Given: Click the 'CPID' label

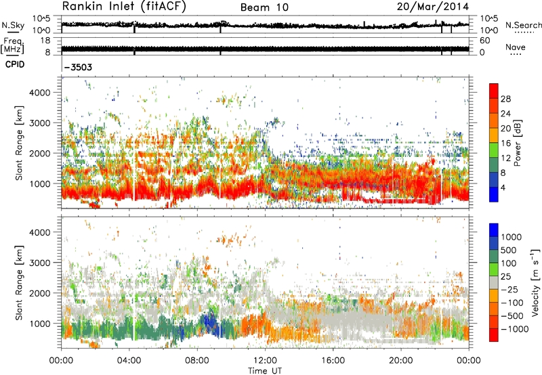Looking at the screenshot, I should [x=15, y=64].
